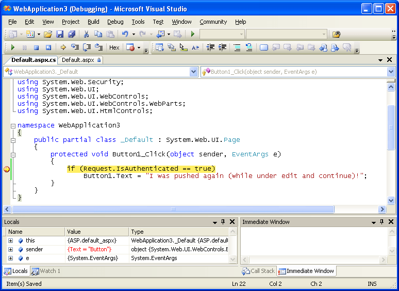Click the Step Over icon

(87, 47)
